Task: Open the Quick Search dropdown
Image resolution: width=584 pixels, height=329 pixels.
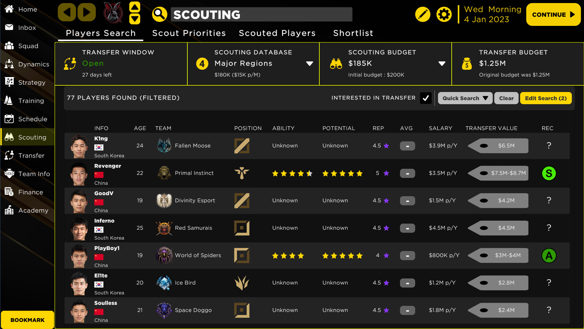Action: click(465, 98)
